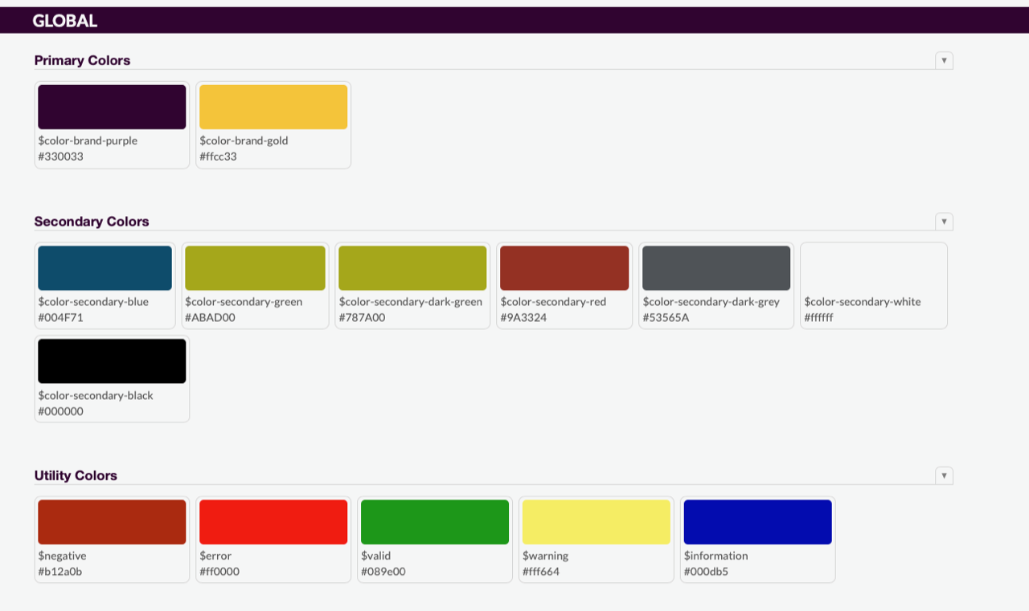Choose the secondary red swatch
Viewport: 1029px width, 611px height.
tap(564, 268)
